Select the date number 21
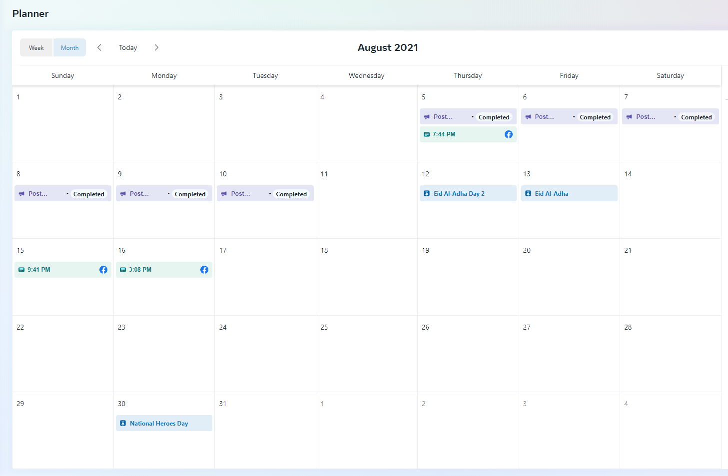Screen dimensions: 728x476 [x=628, y=250]
